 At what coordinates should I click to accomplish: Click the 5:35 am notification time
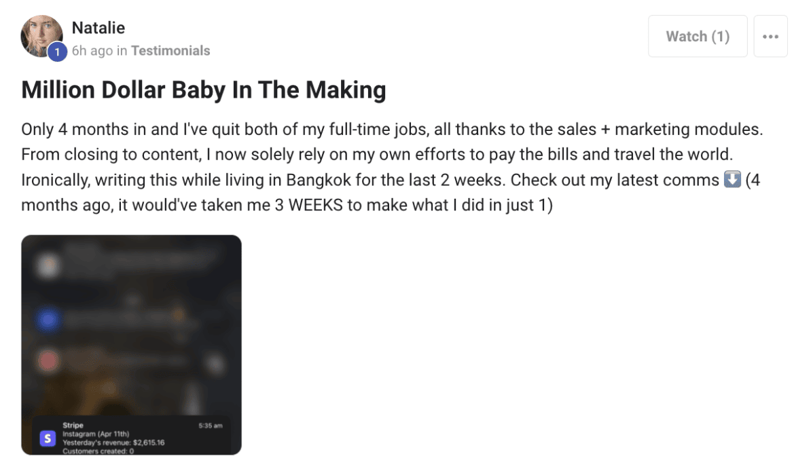(211, 426)
